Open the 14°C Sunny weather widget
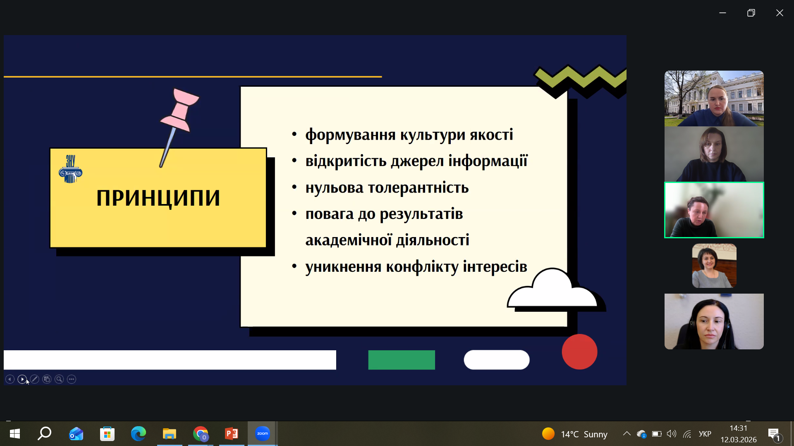Image resolution: width=794 pixels, height=446 pixels. pos(575,434)
